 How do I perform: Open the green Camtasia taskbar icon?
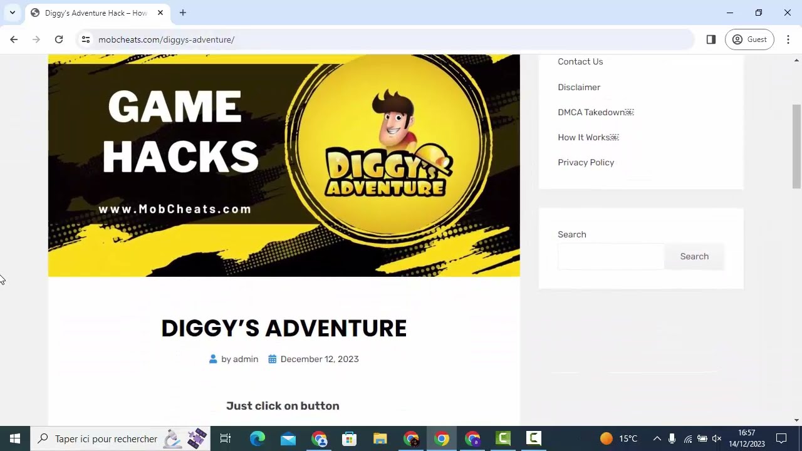point(503,438)
